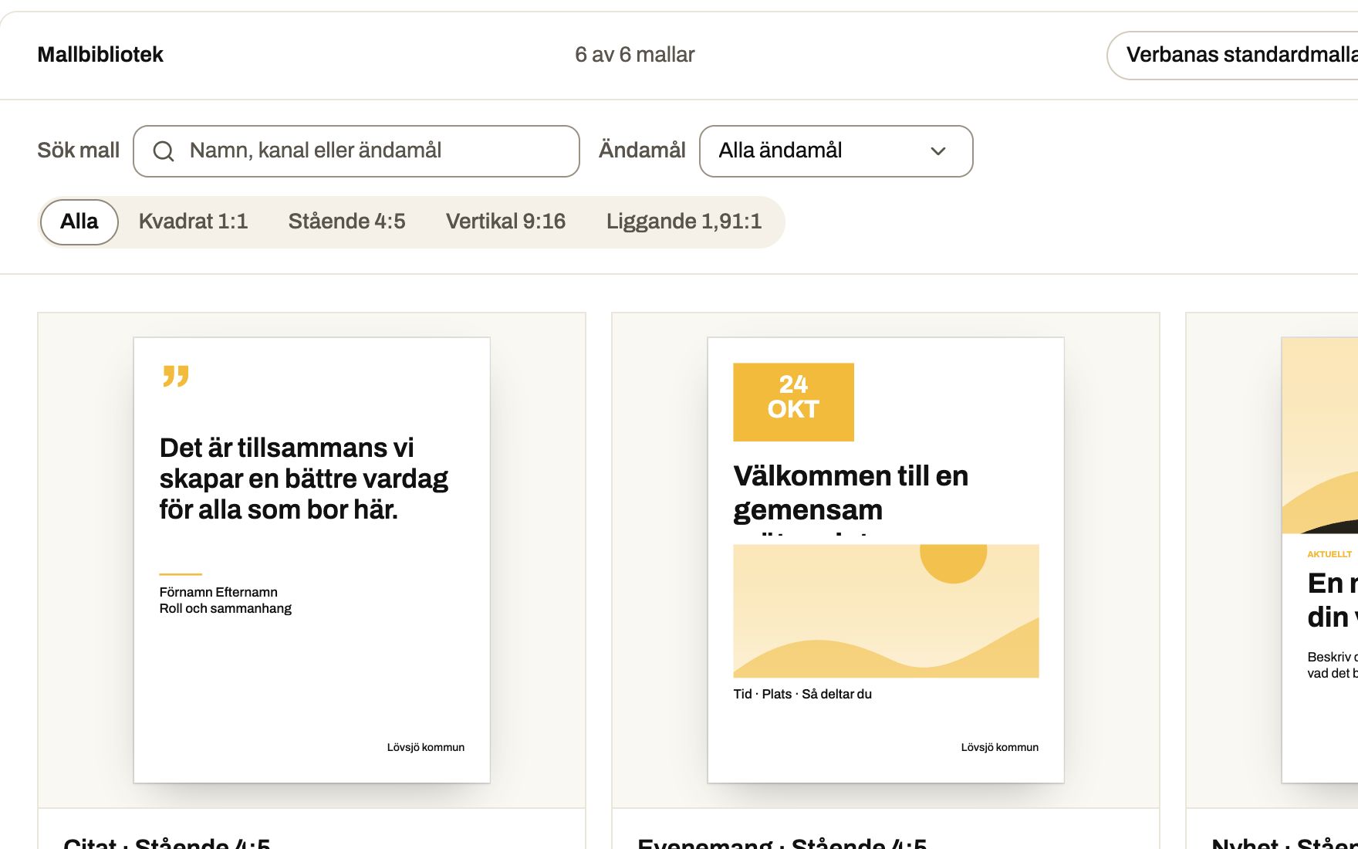
Task: Select the Alla format filter
Action: pos(79,222)
